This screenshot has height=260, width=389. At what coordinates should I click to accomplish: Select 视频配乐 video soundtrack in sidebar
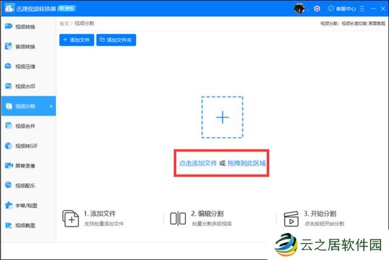tap(24, 185)
